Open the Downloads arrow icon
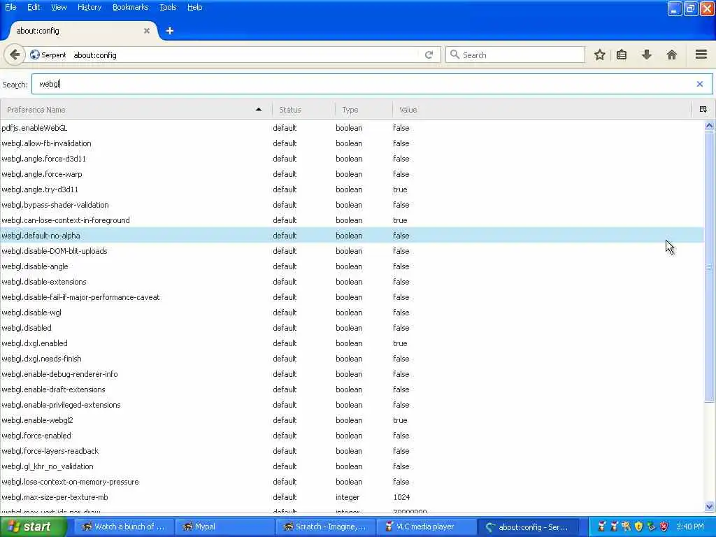716x537 pixels. [647, 55]
